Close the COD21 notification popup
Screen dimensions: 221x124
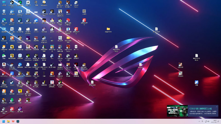click(217, 107)
